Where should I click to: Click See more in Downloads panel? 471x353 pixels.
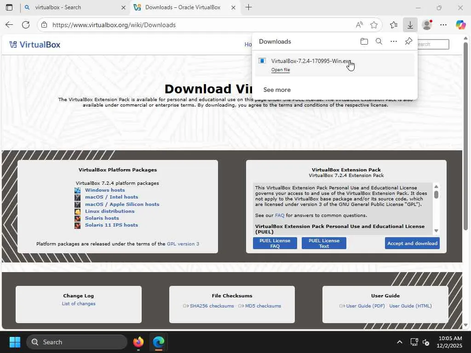[277, 90]
